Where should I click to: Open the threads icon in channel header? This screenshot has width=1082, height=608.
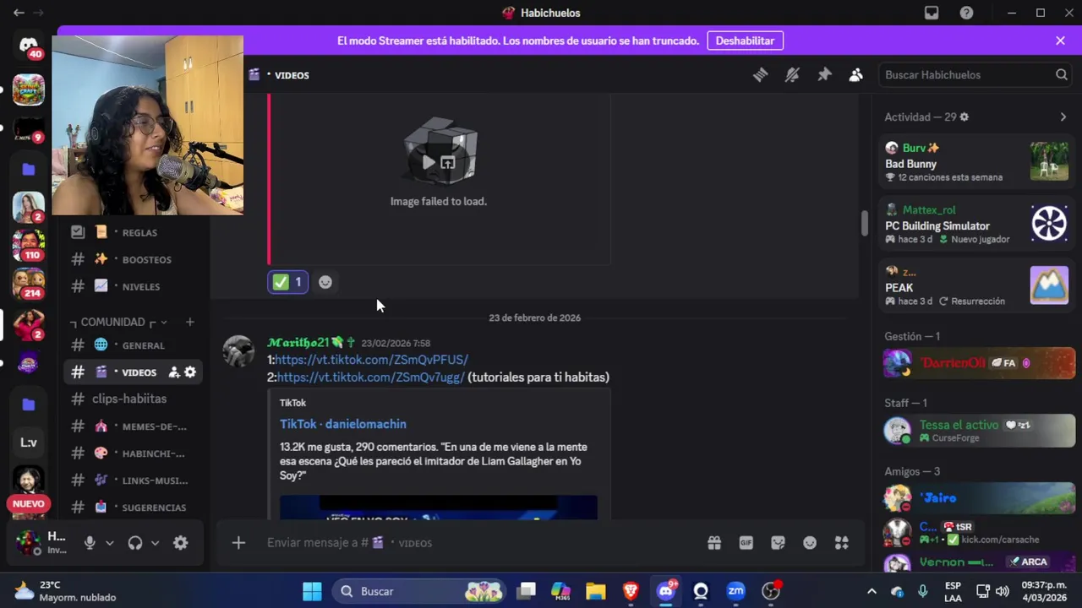[x=760, y=75]
